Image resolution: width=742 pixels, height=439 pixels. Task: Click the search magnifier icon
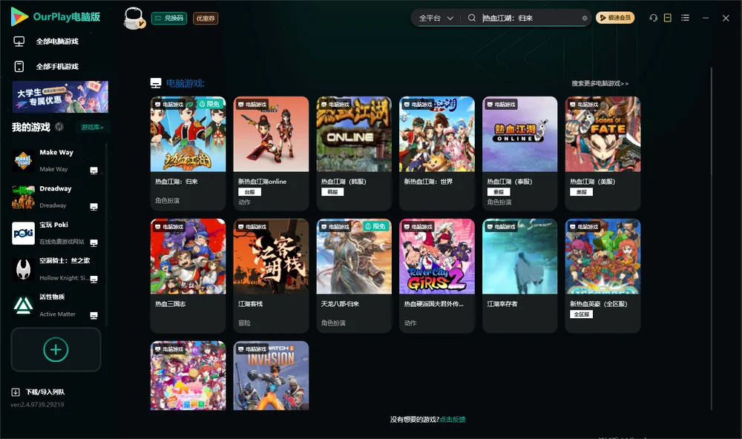pos(471,18)
